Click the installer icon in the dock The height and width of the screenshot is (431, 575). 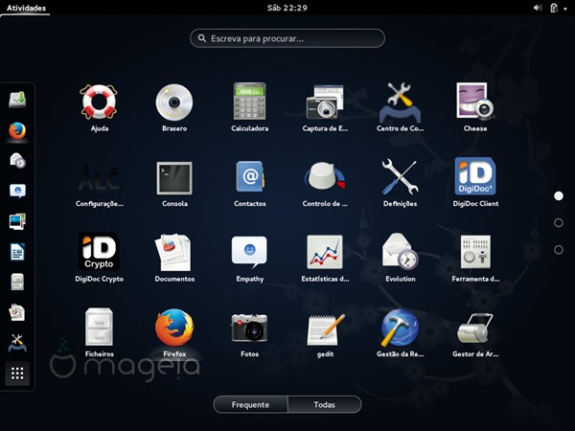pyautogui.click(x=17, y=100)
